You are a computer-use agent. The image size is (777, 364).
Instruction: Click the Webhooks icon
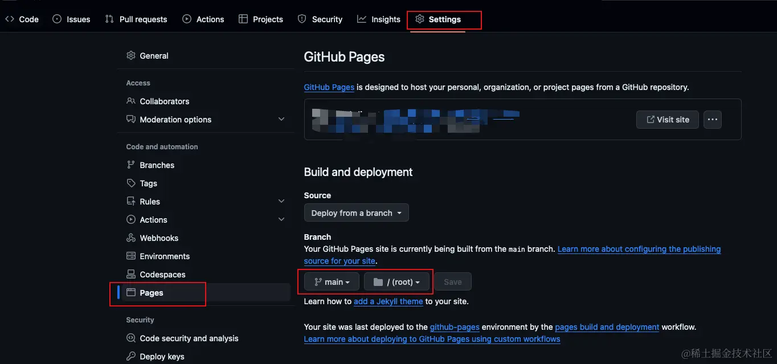131,238
